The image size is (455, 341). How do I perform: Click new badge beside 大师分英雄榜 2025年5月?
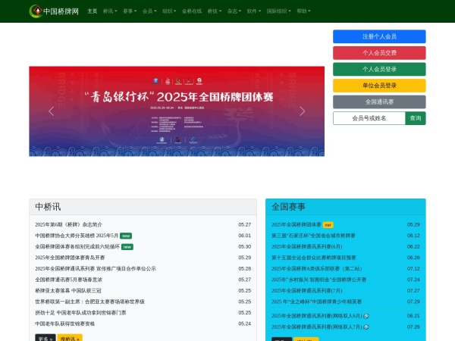(x=126, y=236)
